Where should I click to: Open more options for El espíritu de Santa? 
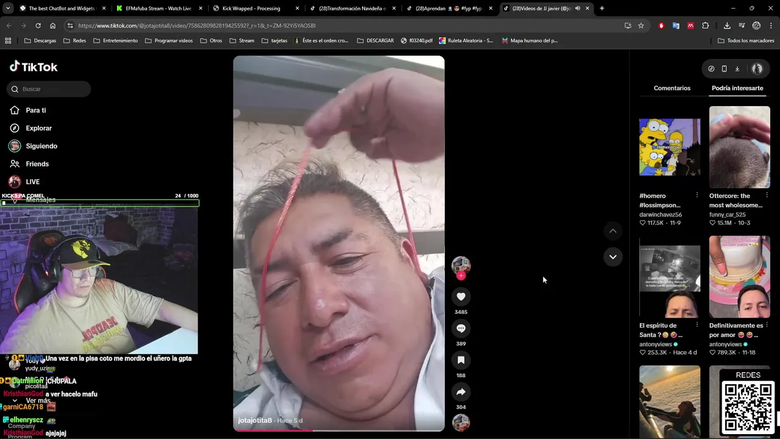pyautogui.click(x=697, y=325)
